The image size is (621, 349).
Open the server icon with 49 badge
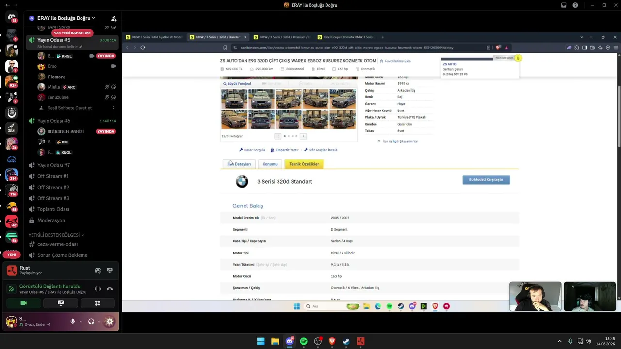point(12,221)
